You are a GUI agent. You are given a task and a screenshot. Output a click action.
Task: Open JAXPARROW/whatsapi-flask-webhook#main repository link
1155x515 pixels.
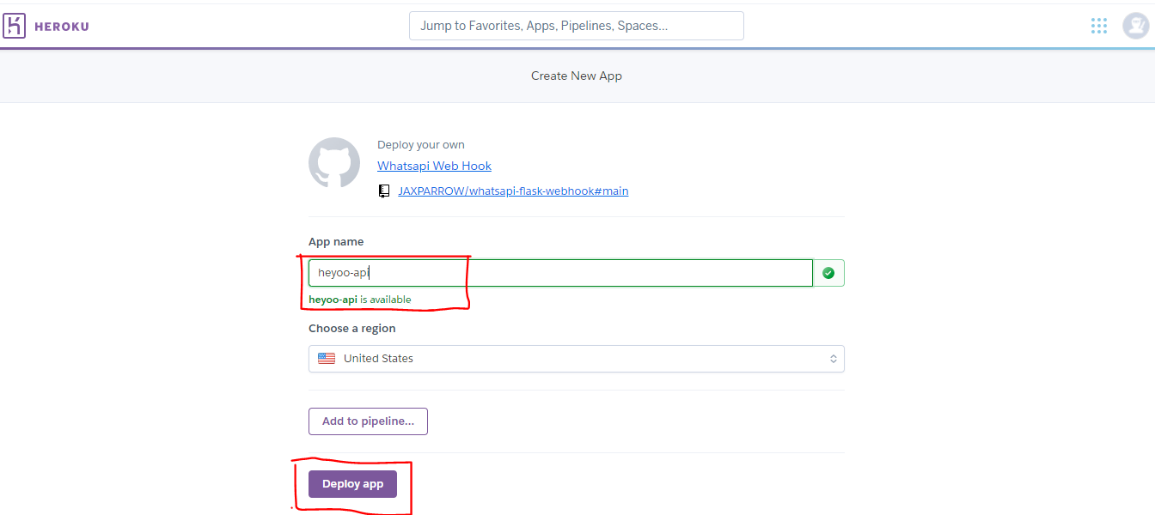[x=513, y=191]
